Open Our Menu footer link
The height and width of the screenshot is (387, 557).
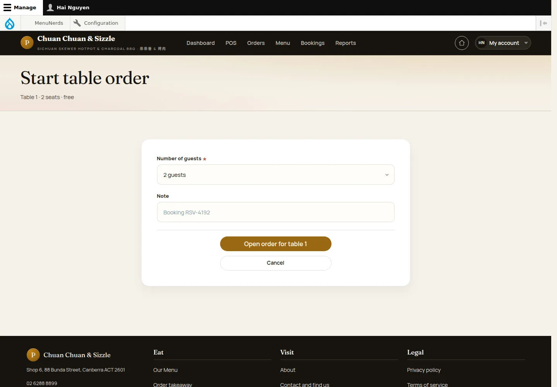165,370
